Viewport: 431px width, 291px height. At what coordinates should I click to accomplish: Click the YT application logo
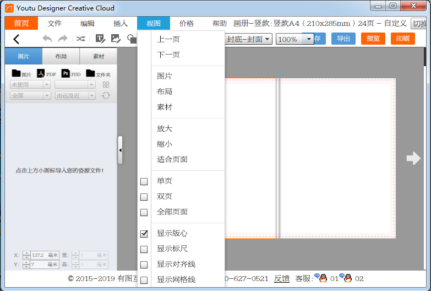click(9, 8)
